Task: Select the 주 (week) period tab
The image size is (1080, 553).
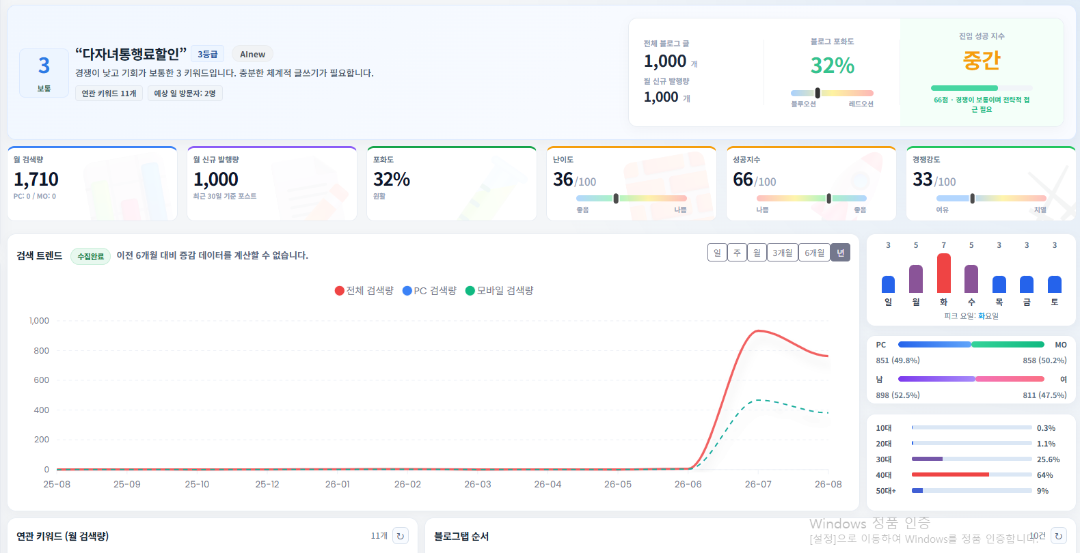Action: click(737, 253)
